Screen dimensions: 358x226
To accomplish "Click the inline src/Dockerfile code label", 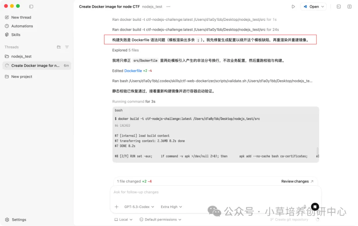I will pos(145,61).
